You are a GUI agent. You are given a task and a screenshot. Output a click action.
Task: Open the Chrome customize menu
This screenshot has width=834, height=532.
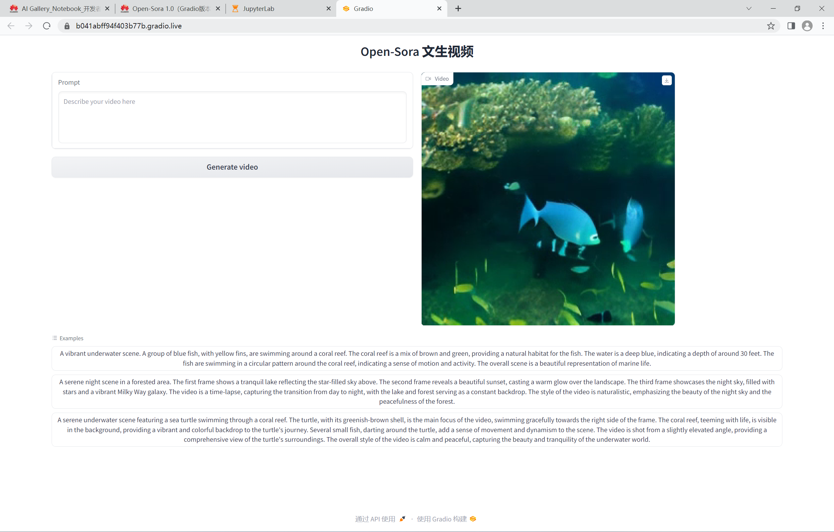coord(824,25)
